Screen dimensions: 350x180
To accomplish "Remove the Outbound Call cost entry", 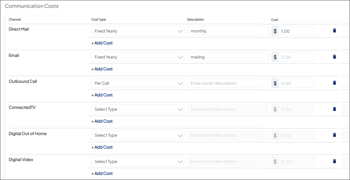I will tap(334, 83).
